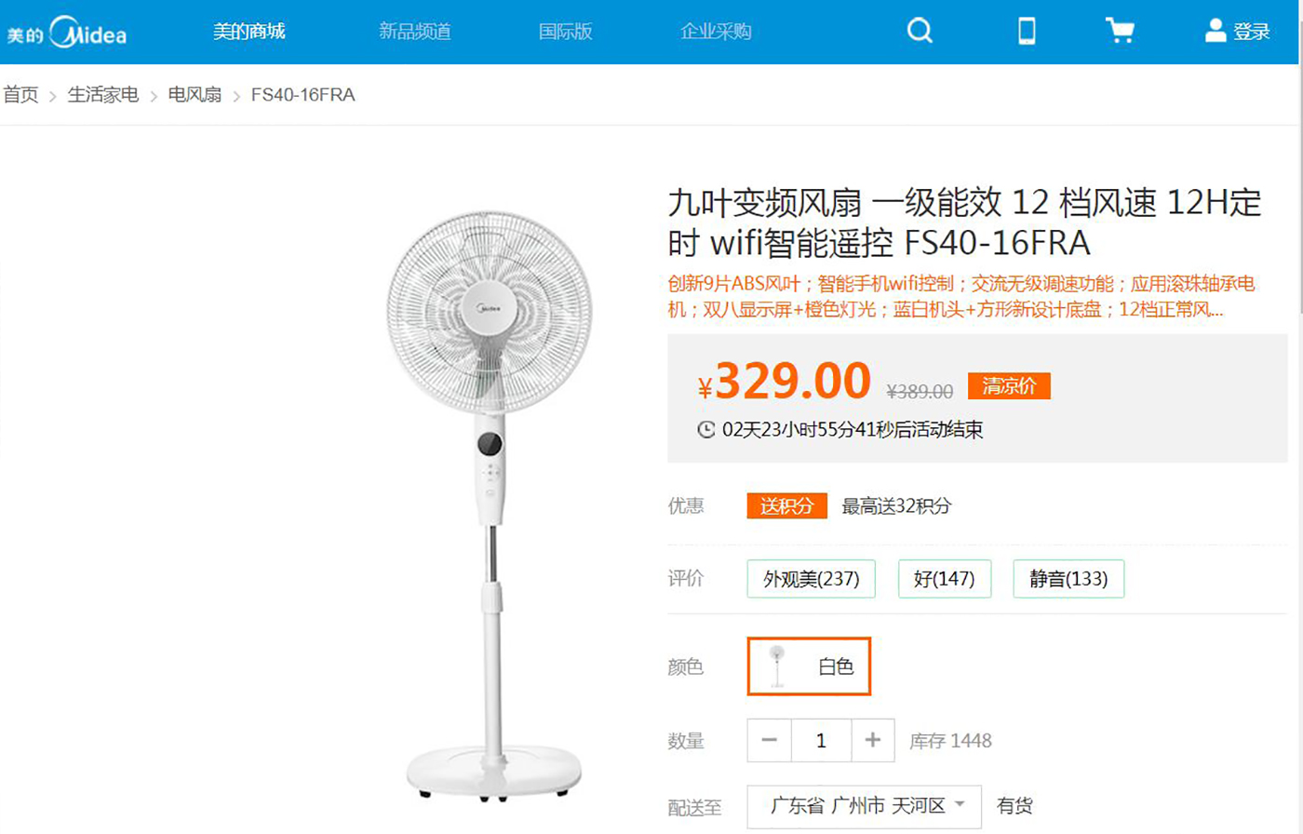
Task: Click the 电风扇 breadcrumb link
Action: [x=195, y=95]
